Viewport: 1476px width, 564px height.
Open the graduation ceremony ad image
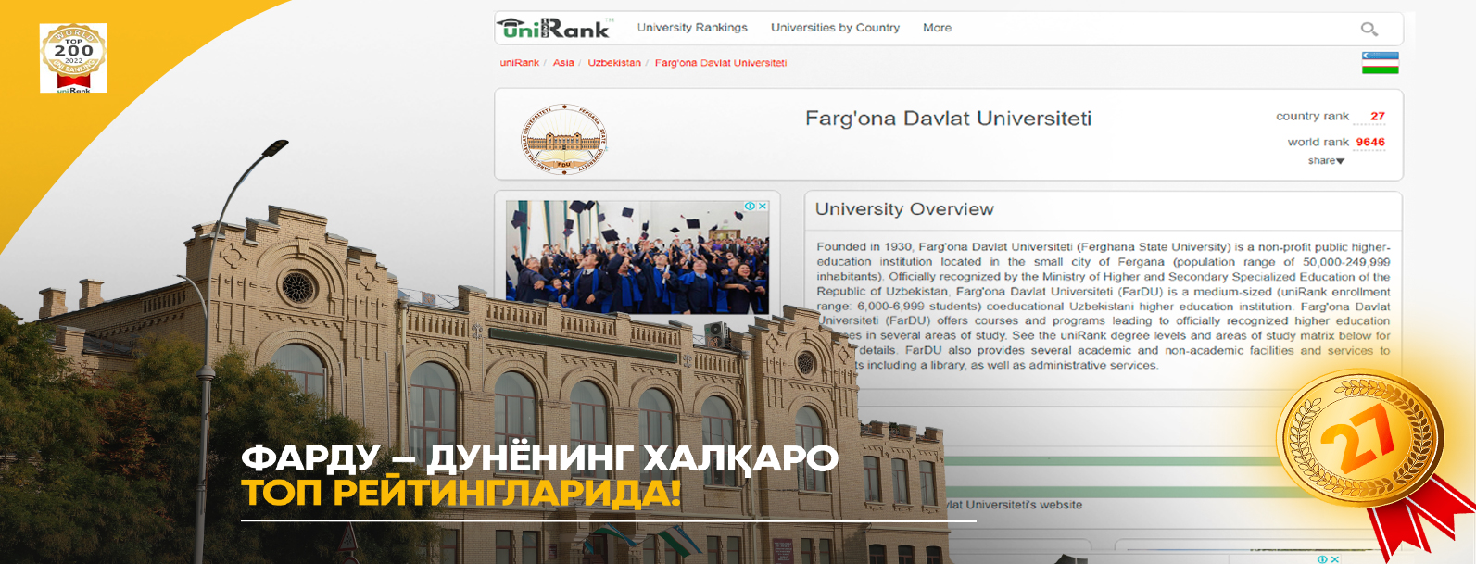coord(637,257)
